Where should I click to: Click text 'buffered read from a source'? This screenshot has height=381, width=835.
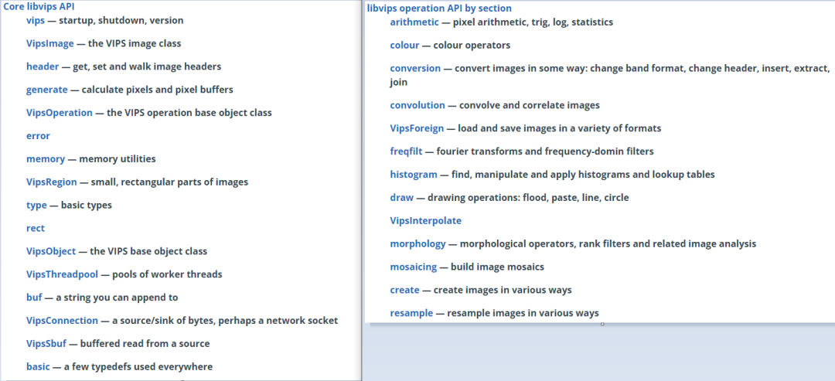[145, 344]
